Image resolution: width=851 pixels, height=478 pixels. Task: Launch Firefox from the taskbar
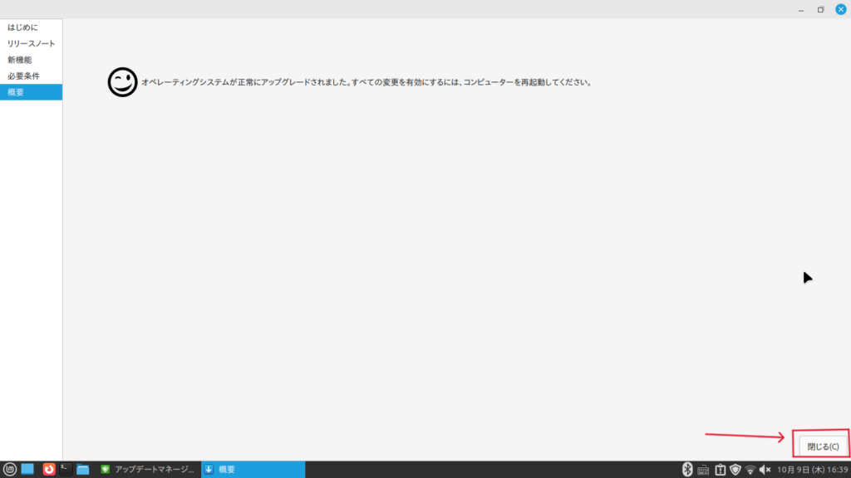(x=49, y=470)
